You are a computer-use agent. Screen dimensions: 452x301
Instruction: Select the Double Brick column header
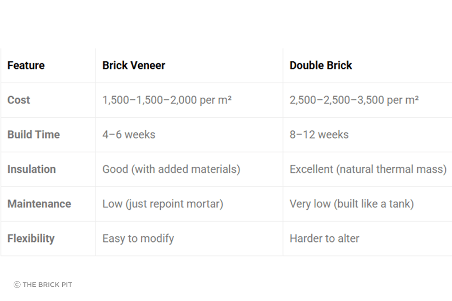[x=321, y=65]
